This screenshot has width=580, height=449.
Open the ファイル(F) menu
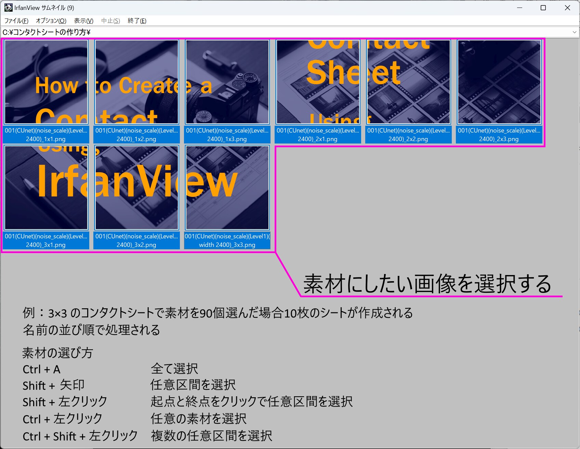tap(16, 21)
